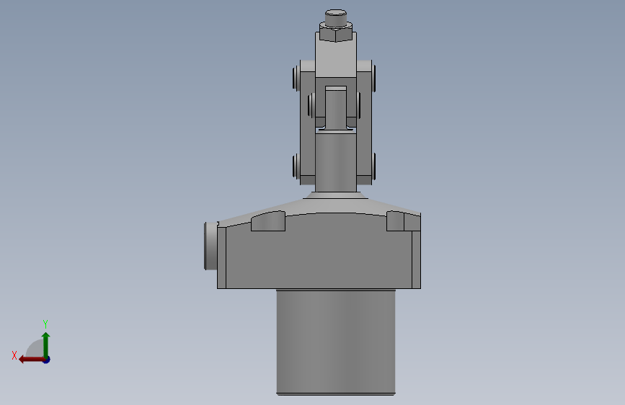This screenshot has height=405, width=625.
Task: Select the large cylindrical base of model
Action: tap(336, 342)
